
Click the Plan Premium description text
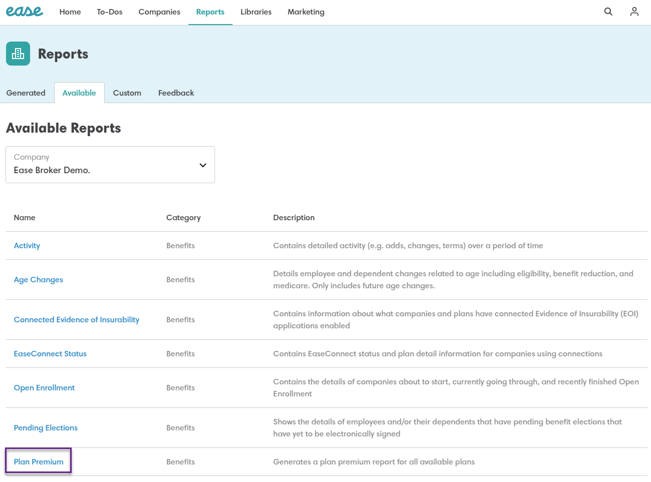point(374,462)
